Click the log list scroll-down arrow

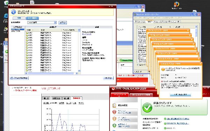coord(79,71)
